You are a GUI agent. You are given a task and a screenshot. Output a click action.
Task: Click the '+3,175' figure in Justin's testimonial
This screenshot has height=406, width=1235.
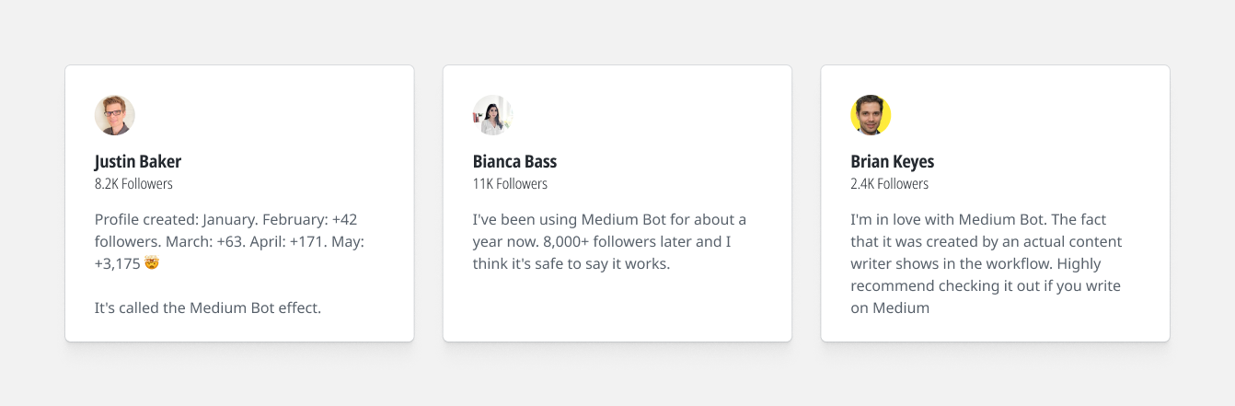click(117, 264)
